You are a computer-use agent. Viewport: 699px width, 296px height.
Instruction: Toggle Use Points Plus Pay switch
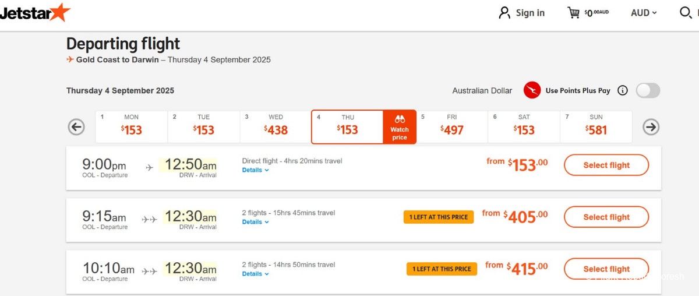point(648,90)
